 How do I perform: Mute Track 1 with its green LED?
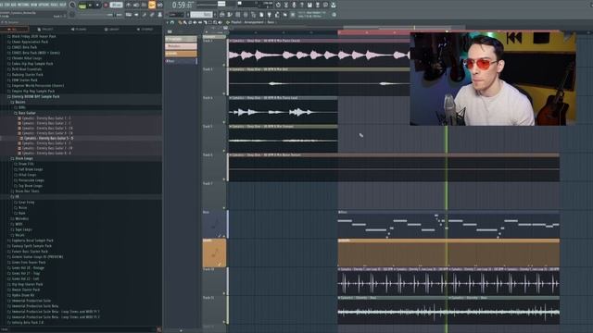[x=224, y=65]
